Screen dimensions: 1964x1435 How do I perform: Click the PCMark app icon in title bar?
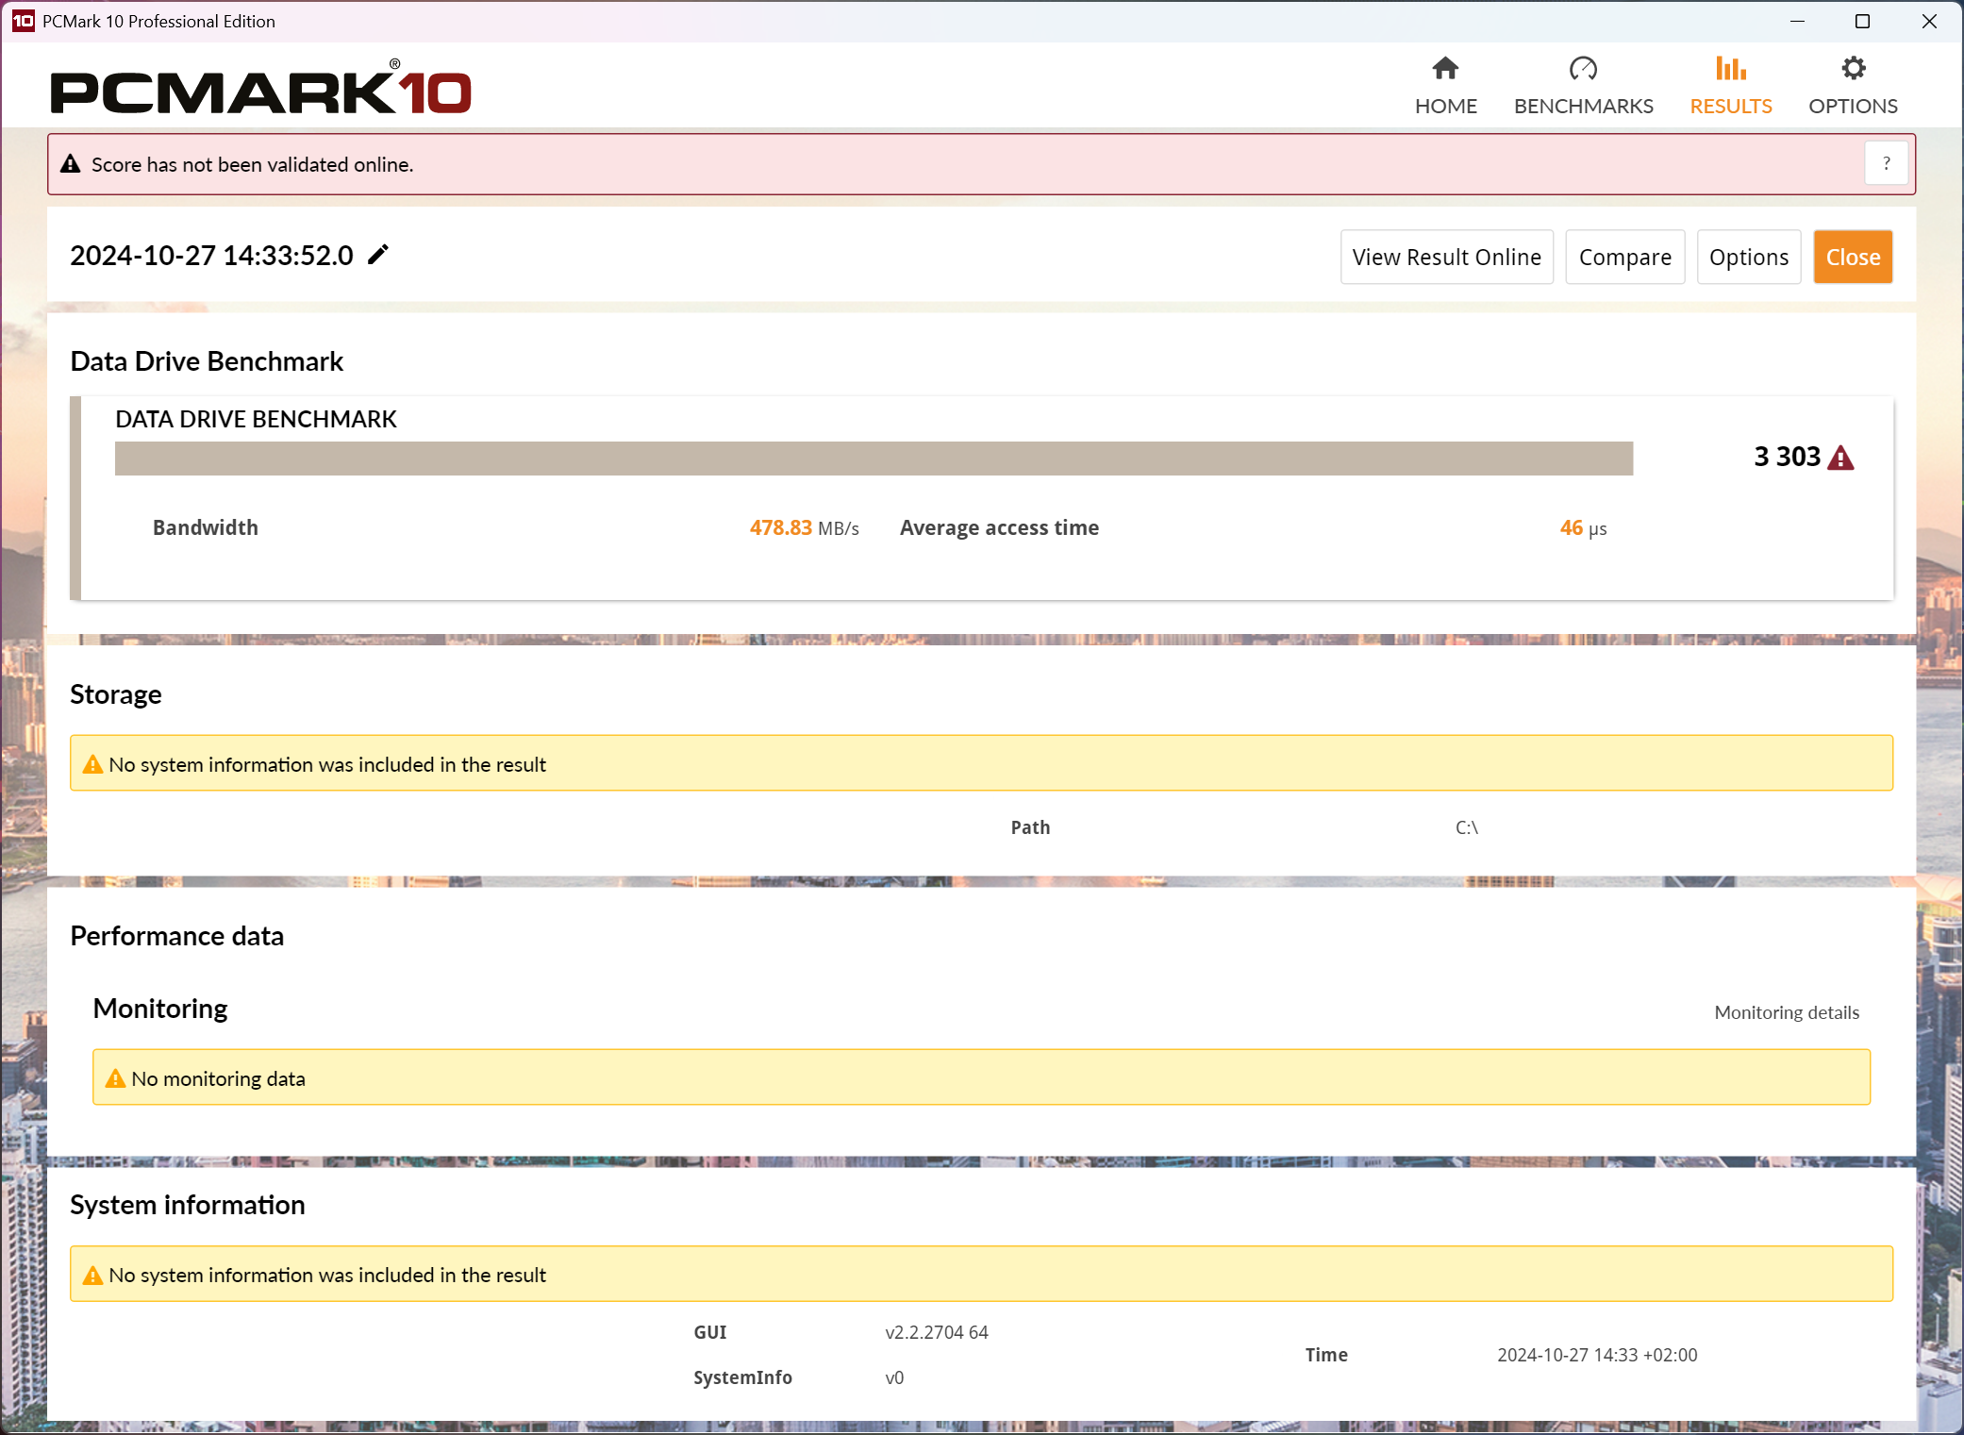point(23,21)
